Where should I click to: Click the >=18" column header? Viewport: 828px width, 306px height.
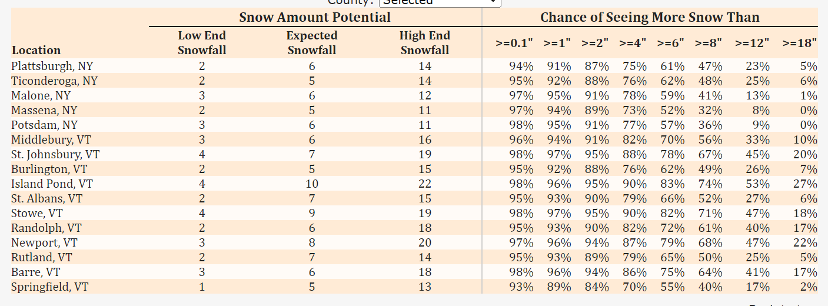coord(800,43)
